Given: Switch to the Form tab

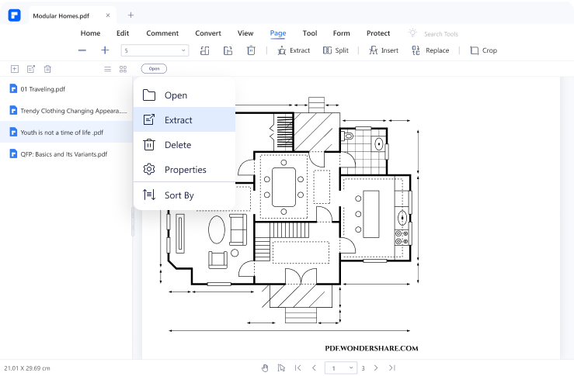Looking at the screenshot, I should coord(341,33).
